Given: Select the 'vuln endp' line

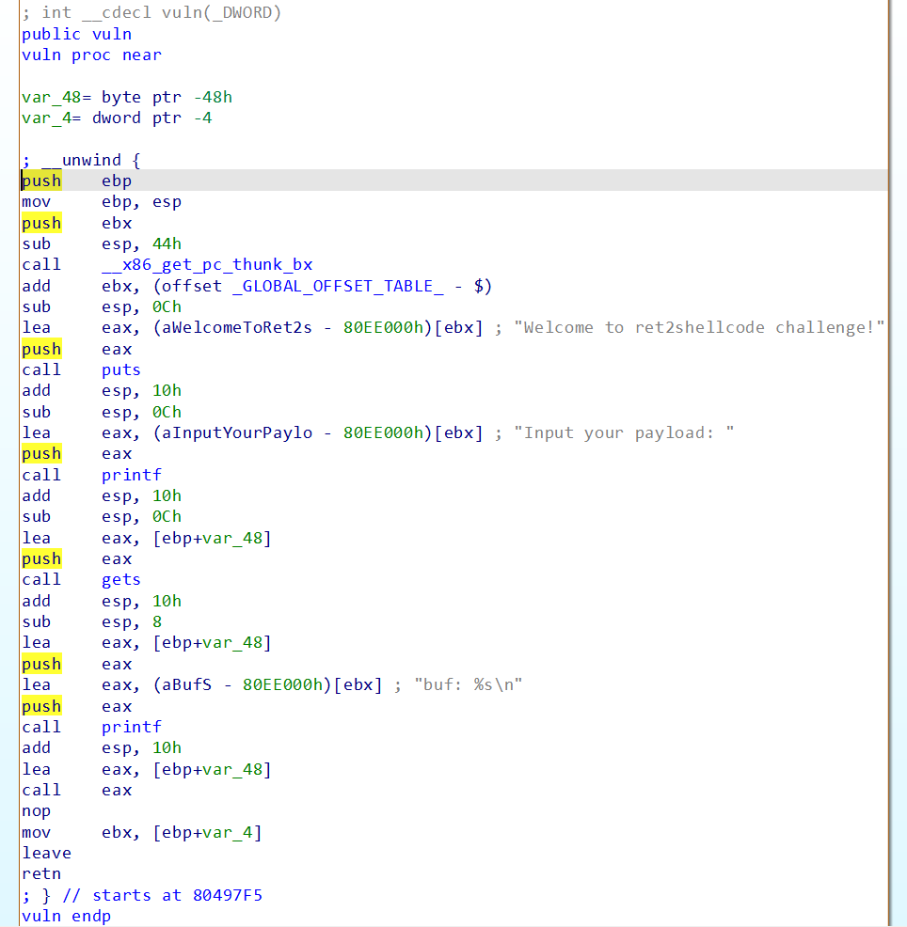Looking at the screenshot, I should pos(66,917).
